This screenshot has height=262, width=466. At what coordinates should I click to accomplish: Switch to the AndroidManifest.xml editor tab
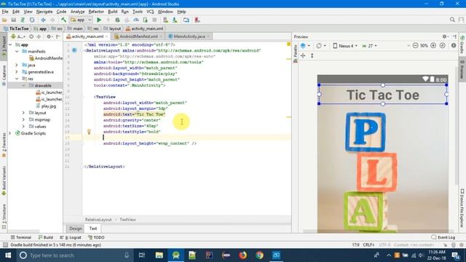(138, 36)
